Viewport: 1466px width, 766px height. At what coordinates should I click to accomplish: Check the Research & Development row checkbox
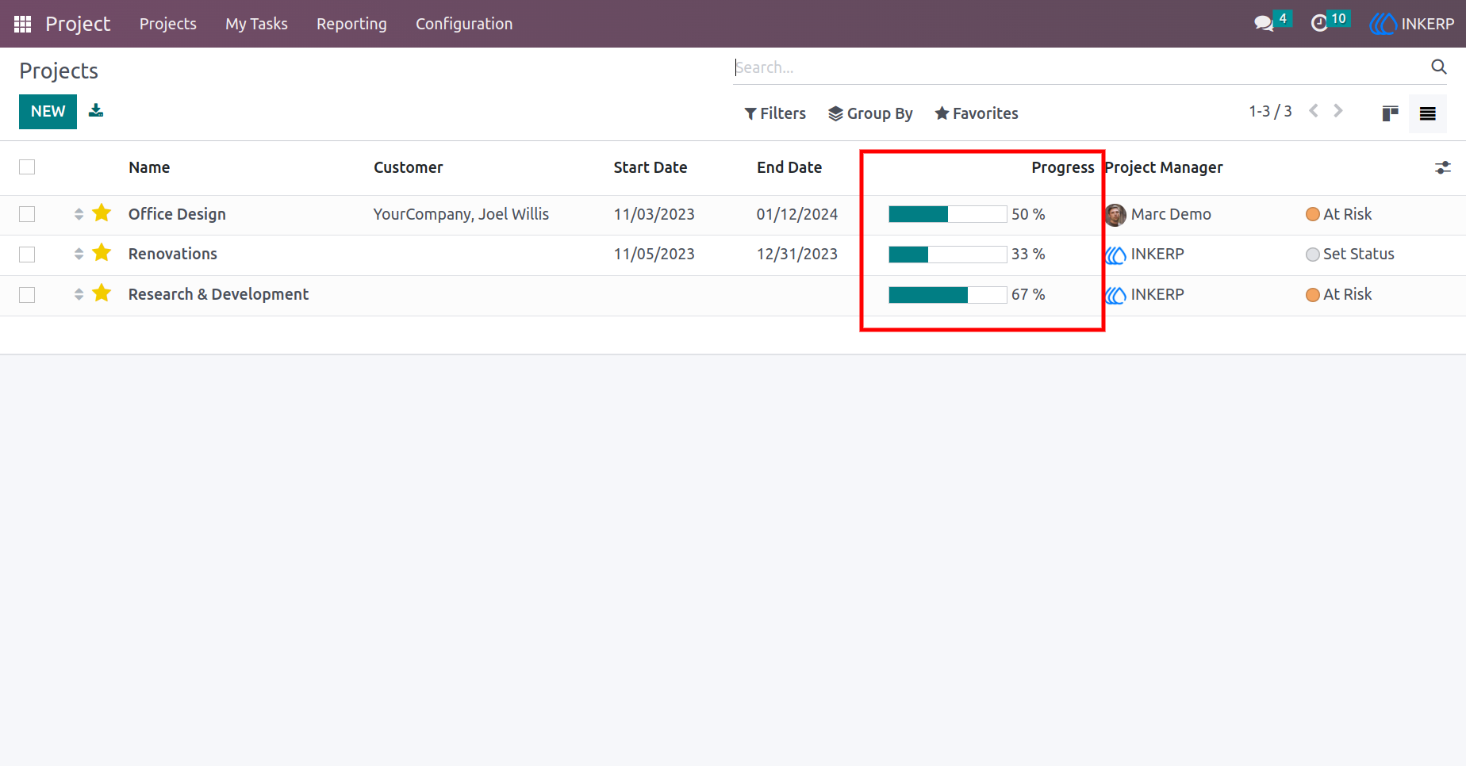[x=27, y=295]
